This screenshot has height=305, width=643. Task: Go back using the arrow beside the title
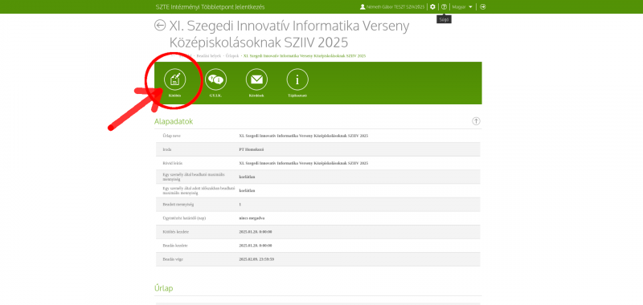[160, 26]
